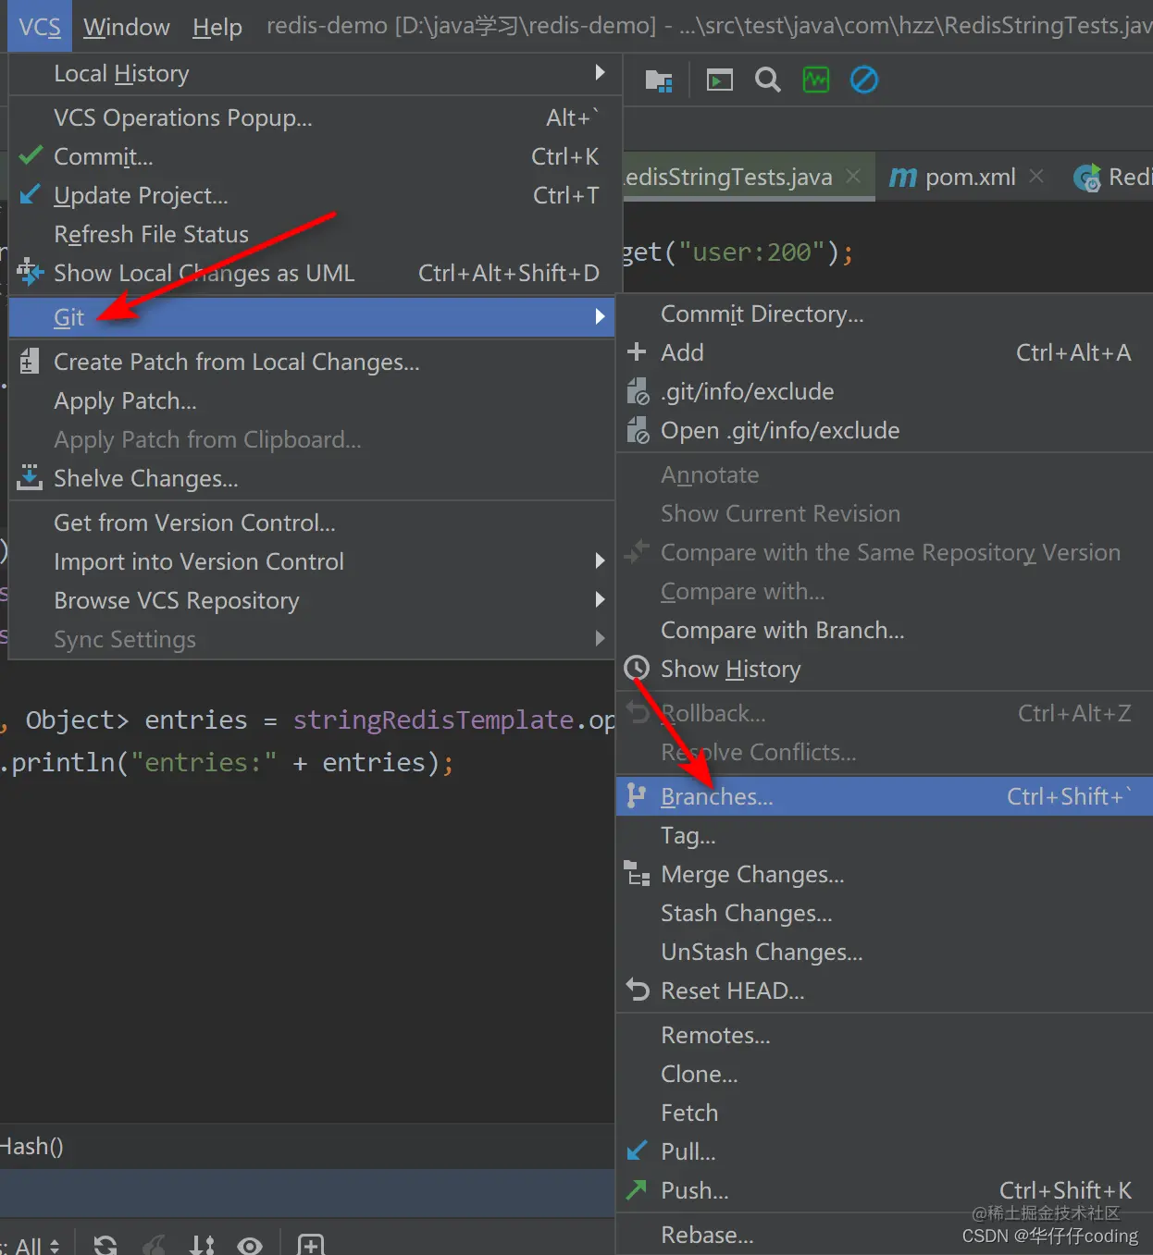The height and width of the screenshot is (1255, 1153).
Task: Close the RedisStringTests.java editor tab
Action: pos(853,176)
